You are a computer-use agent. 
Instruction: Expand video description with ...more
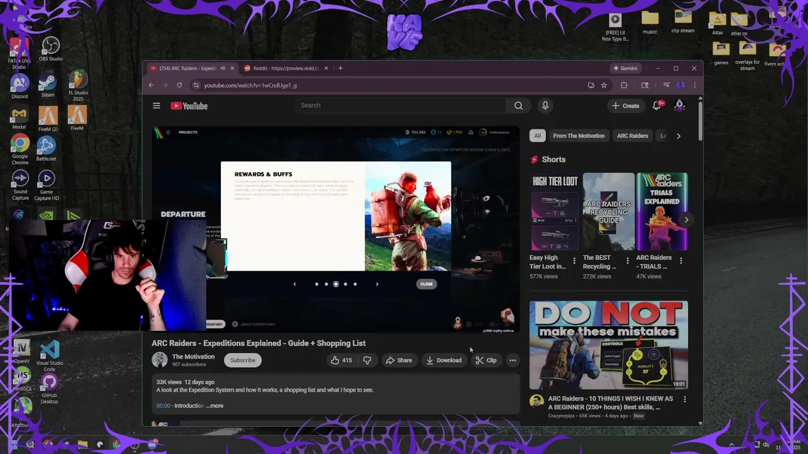pyautogui.click(x=215, y=405)
